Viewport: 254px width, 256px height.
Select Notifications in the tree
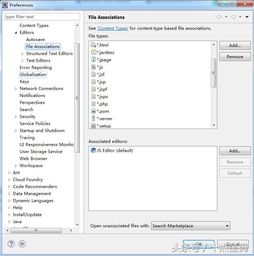coord(32,96)
